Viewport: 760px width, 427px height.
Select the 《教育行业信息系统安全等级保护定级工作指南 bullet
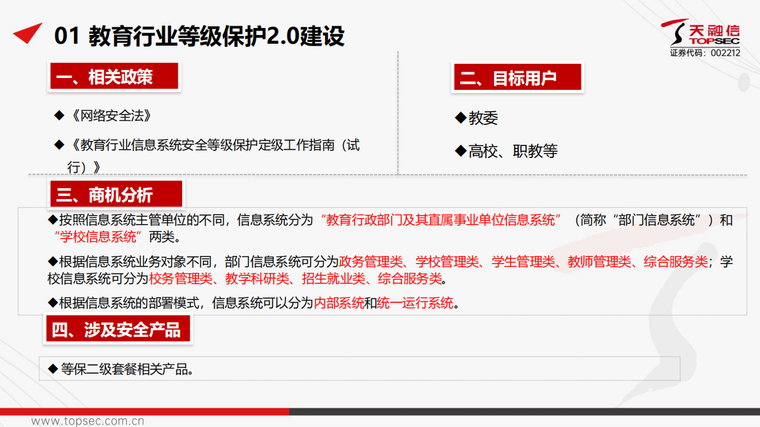click(207, 155)
